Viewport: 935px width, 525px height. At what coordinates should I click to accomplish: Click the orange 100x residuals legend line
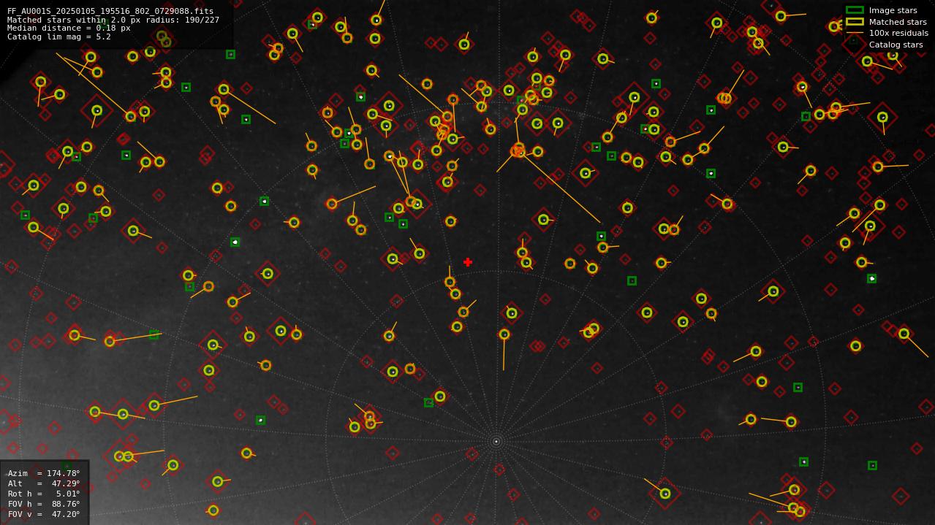pyautogui.click(x=855, y=33)
